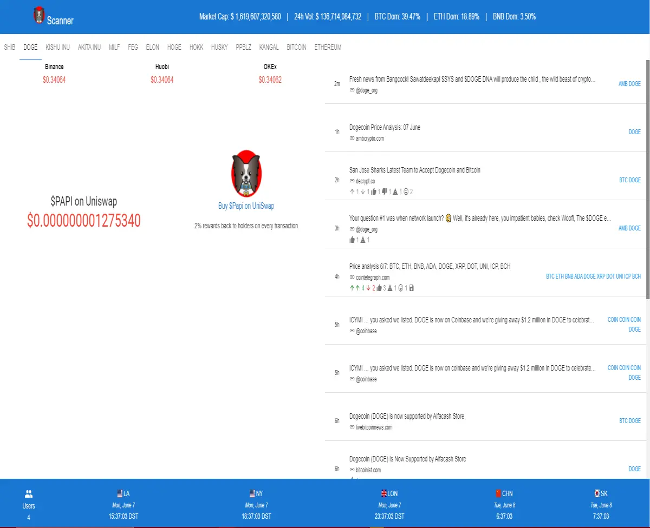Green double up arrow on Price analysis article
Viewport: 650px width, 528px height.
(x=355, y=288)
